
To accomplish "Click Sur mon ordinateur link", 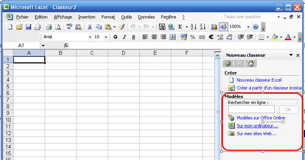I will pos(257,126).
